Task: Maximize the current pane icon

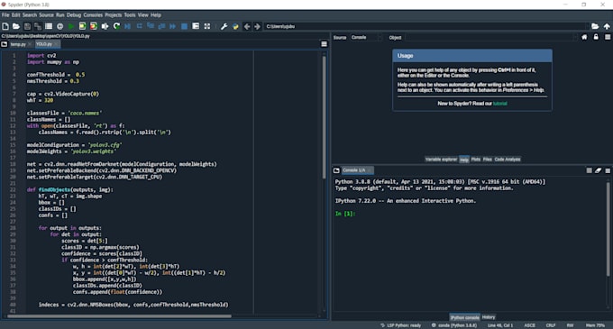Action: (x=196, y=26)
